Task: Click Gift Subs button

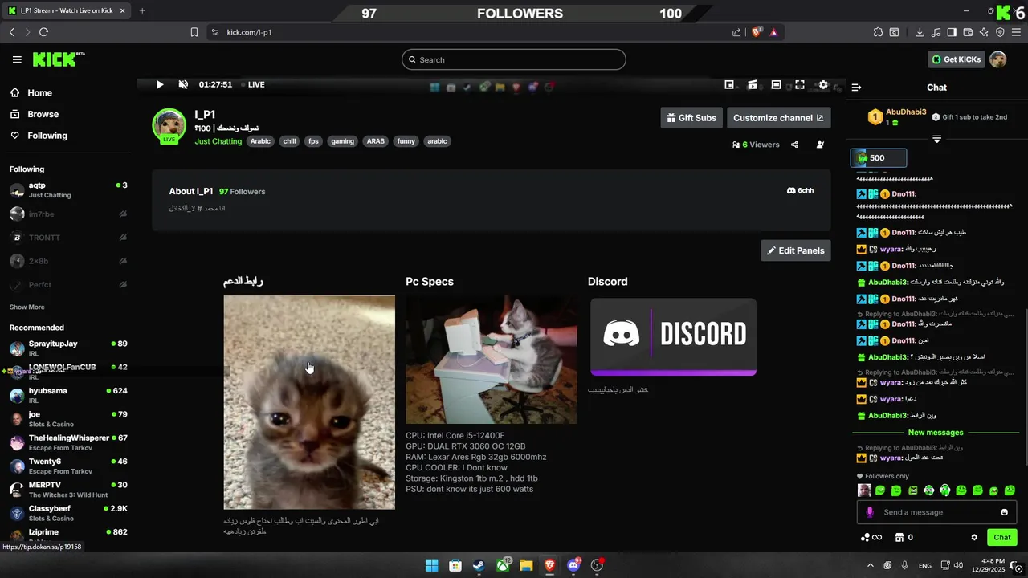Action: [x=691, y=117]
